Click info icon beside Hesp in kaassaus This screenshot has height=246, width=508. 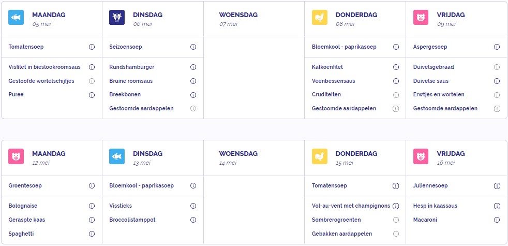497,206
